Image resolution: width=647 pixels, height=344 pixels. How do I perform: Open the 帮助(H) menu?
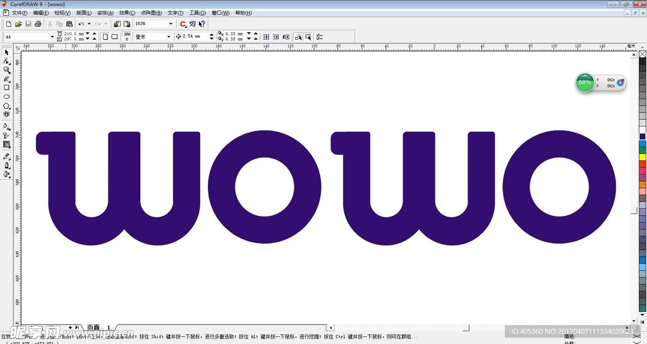[243, 13]
